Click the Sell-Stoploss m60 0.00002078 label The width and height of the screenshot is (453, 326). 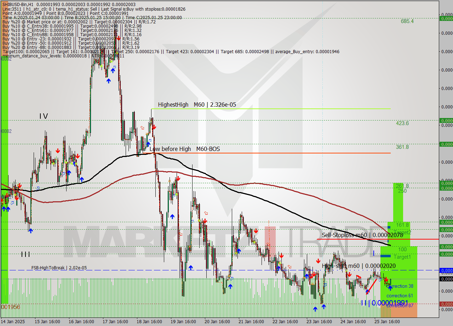click(362, 235)
